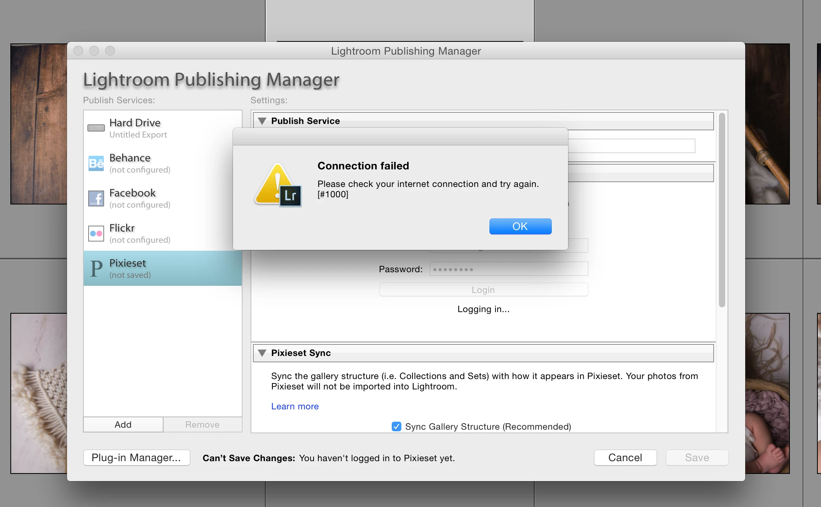Click the Add publish service button

point(123,424)
